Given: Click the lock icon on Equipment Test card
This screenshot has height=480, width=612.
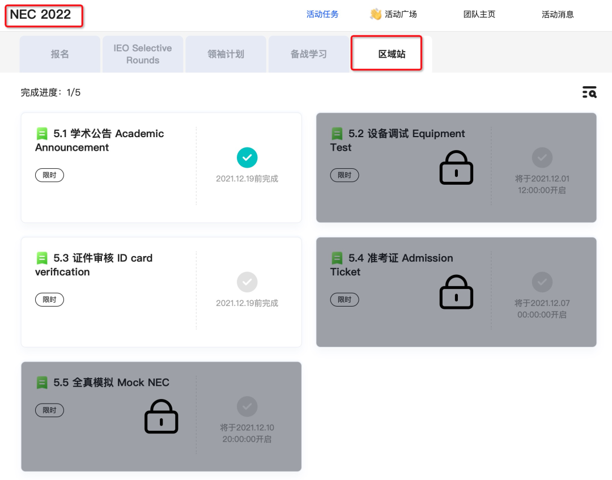Looking at the screenshot, I should click(456, 167).
